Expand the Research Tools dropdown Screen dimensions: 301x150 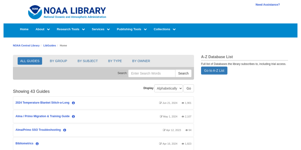coord(71,29)
